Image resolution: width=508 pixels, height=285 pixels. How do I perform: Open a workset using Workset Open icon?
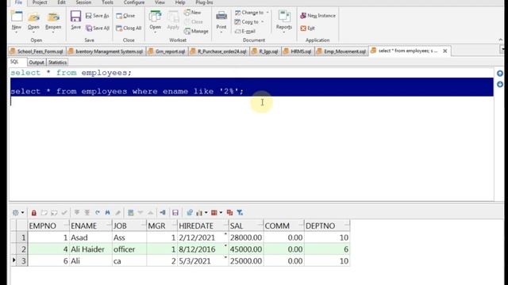[x=156, y=17]
